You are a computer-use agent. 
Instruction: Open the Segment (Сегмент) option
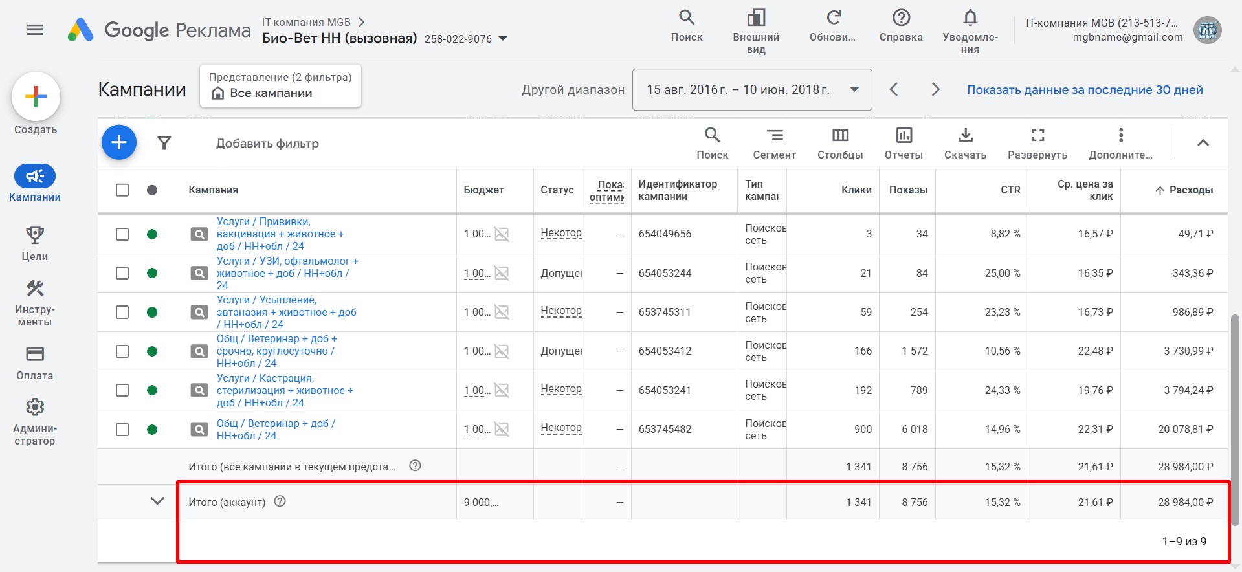pos(774,144)
